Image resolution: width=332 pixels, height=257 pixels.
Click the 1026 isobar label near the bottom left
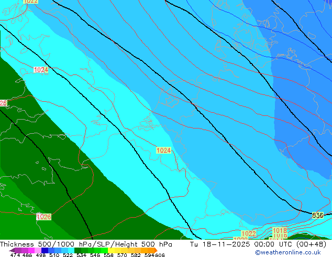click(44, 217)
